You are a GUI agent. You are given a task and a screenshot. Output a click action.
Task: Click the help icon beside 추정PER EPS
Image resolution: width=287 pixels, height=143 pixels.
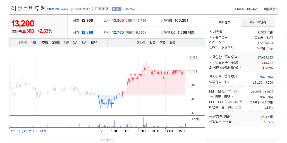coord(232,96)
